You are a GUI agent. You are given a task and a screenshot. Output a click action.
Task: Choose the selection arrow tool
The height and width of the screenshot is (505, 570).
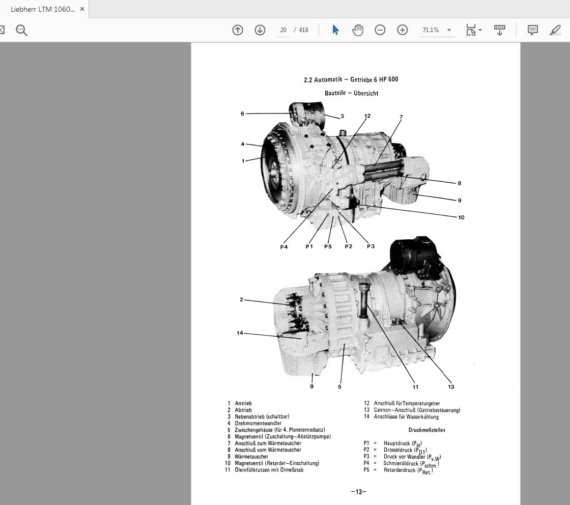[335, 30]
